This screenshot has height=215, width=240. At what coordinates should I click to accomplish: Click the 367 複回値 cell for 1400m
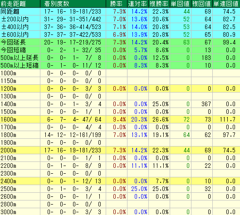coord(206,104)
